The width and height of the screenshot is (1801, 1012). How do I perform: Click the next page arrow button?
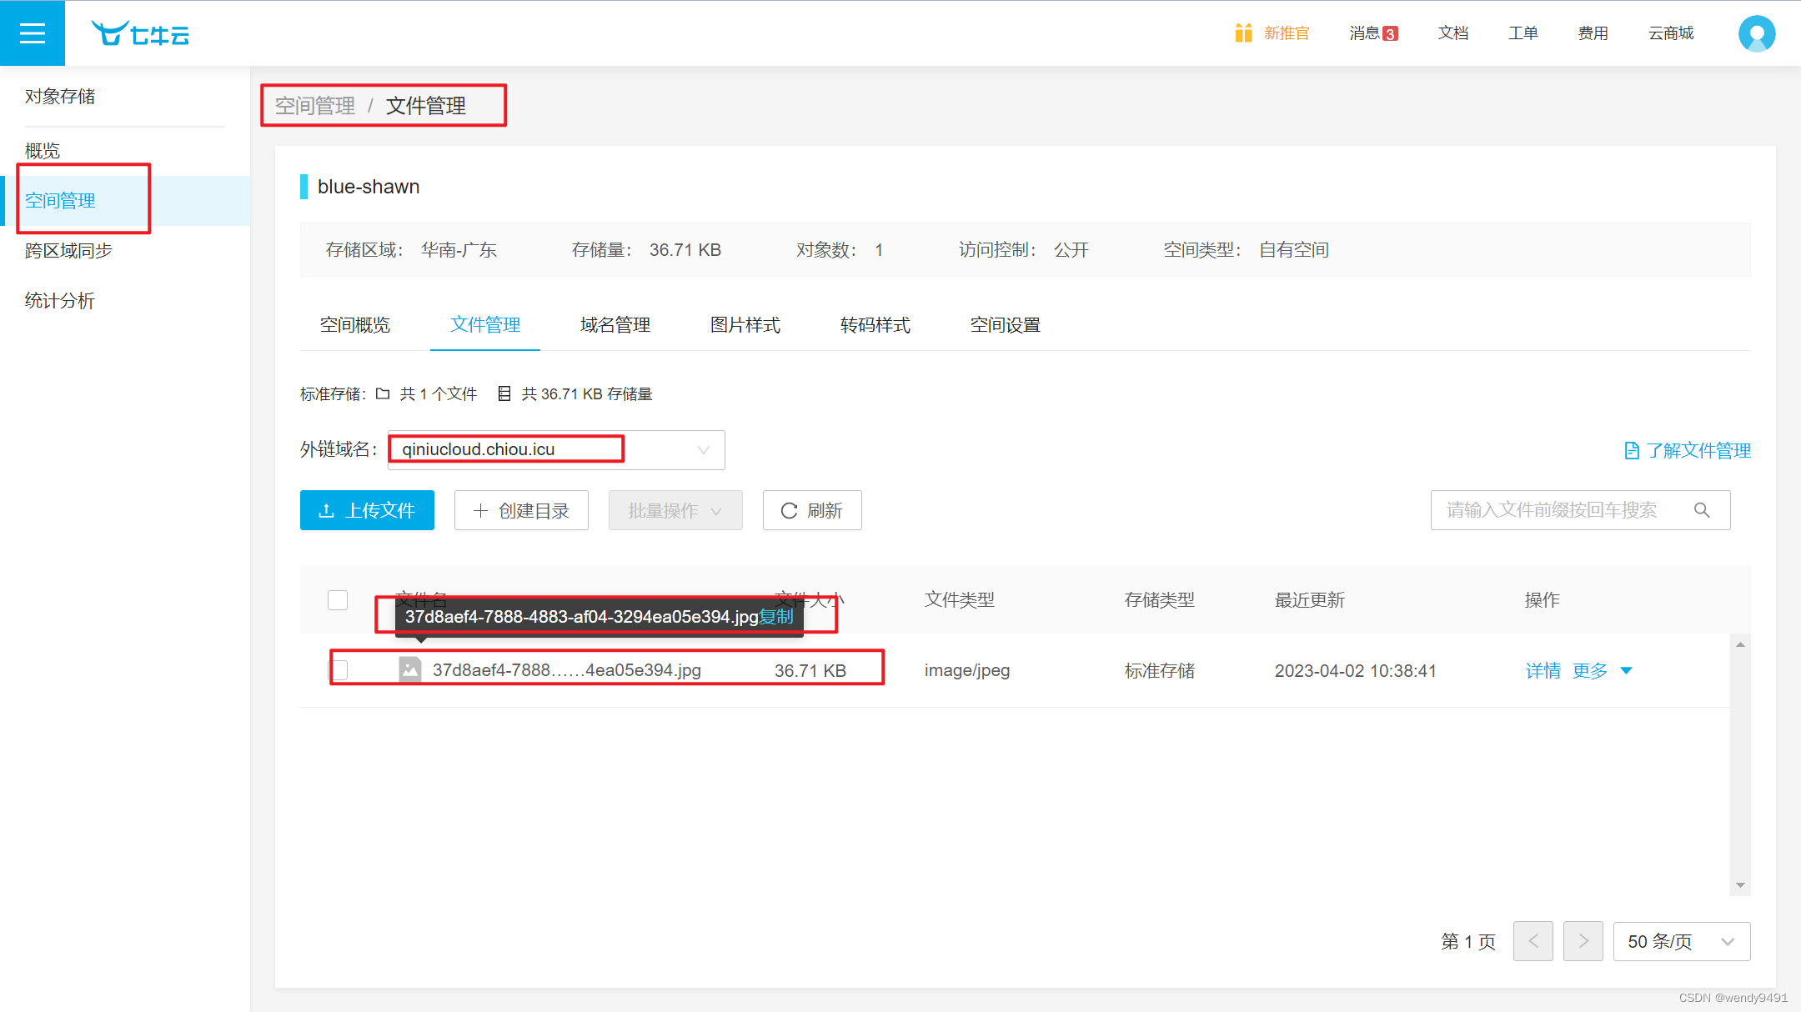point(1583,941)
